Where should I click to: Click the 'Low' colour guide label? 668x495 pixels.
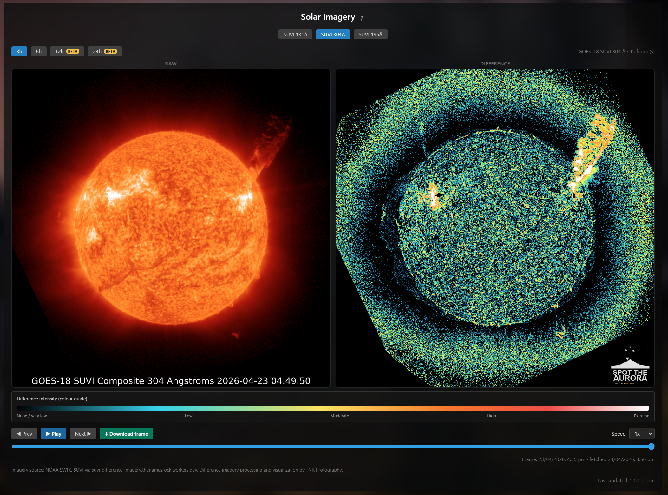point(189,416)
